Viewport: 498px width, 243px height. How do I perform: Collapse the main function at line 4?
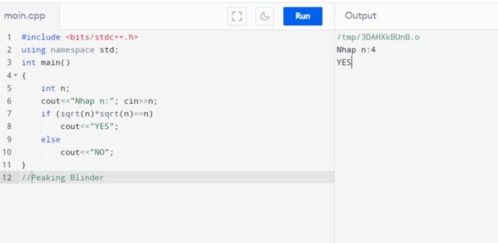pos(16,76)
